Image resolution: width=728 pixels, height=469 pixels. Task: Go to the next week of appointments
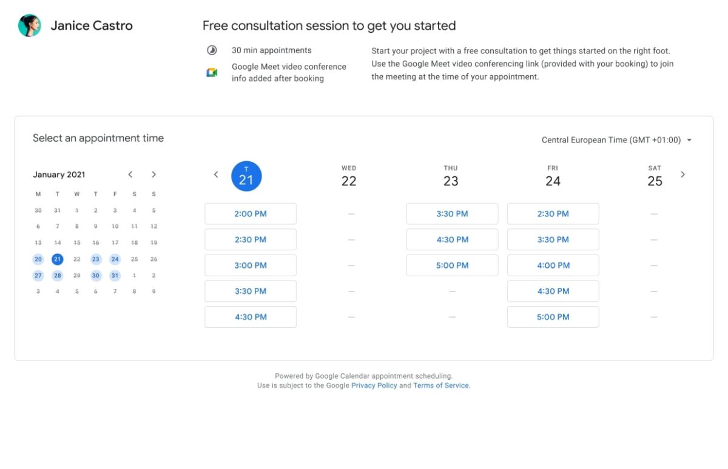click(x=683, y=175)
